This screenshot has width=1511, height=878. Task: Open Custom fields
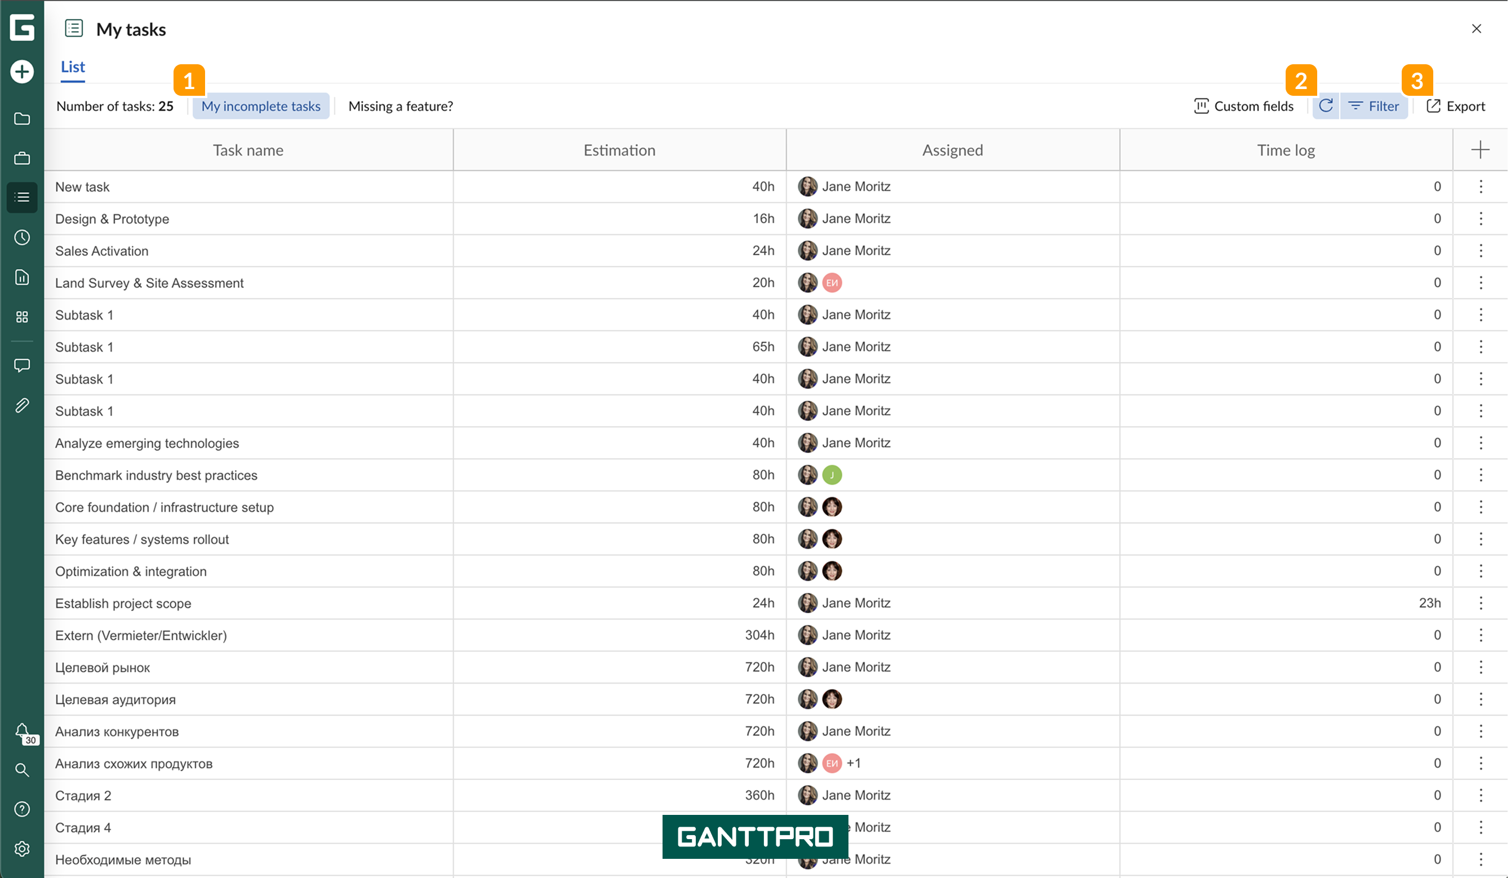1243,106
